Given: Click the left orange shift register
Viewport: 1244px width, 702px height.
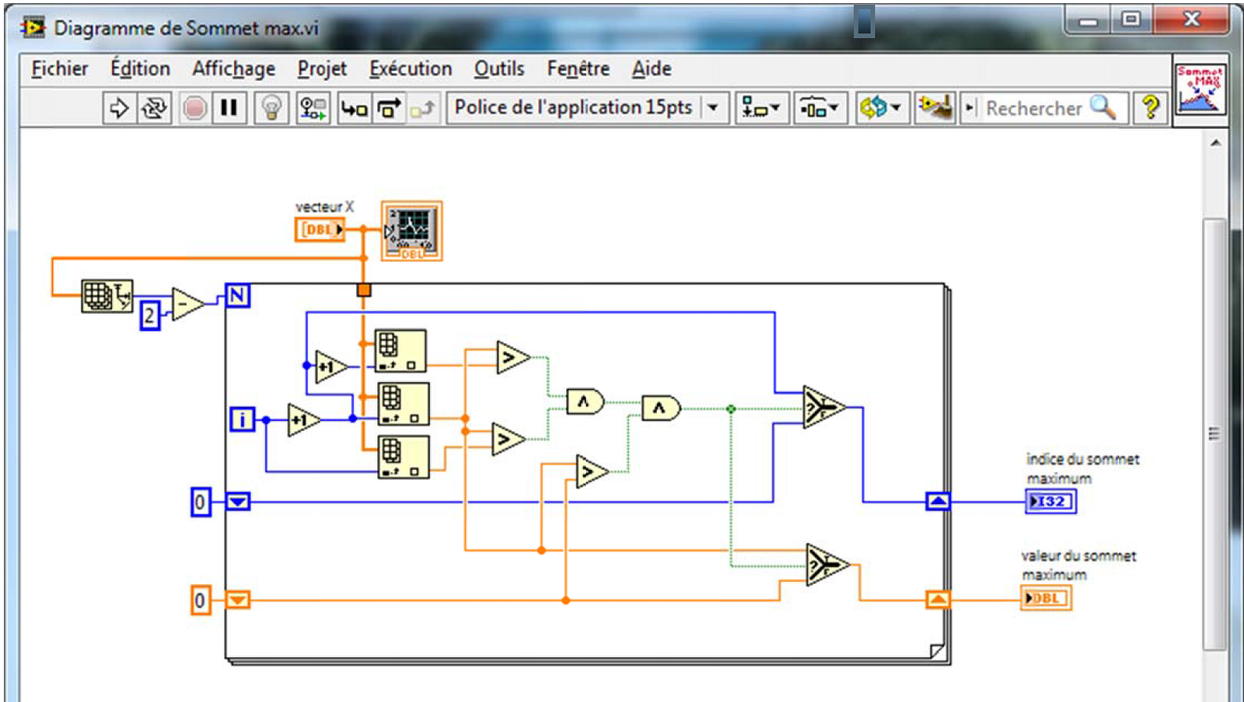Looking at the screenshot, I should 238,599.
